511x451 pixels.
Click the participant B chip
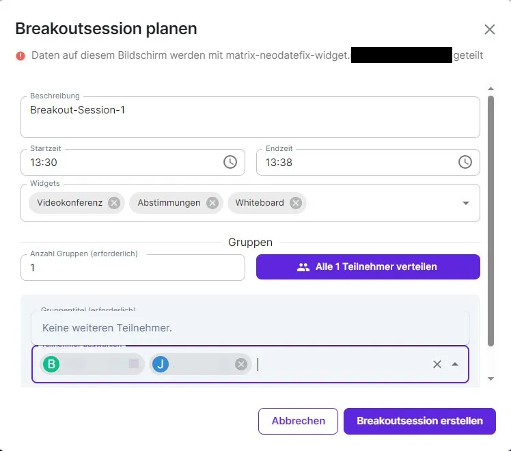pos(89,364)
